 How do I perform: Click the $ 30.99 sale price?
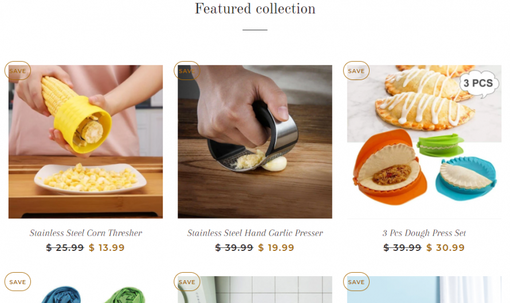pyautogui.click(x=445, y=248)
